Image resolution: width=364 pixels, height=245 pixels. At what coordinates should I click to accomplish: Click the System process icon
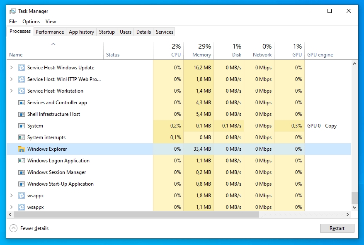pos(22,126)
